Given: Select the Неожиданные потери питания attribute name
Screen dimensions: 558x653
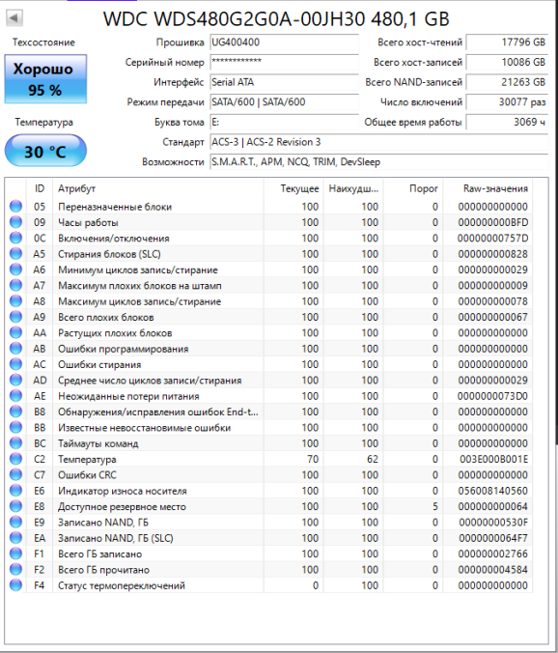Looking at the screenshot, I should [128, 396].
